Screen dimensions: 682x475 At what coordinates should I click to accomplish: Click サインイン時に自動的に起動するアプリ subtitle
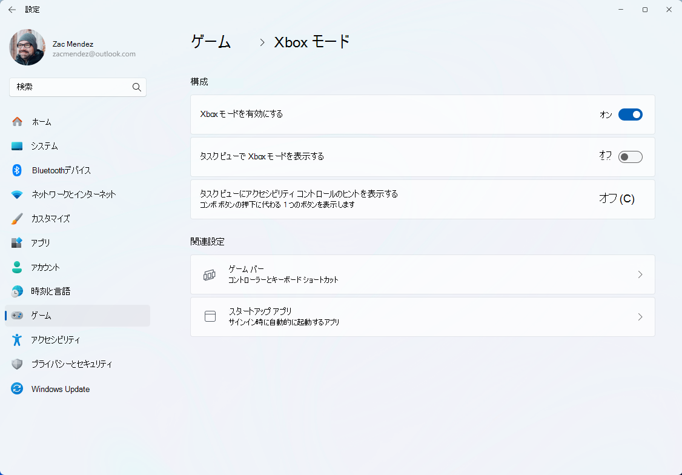(x=284, y=322)
